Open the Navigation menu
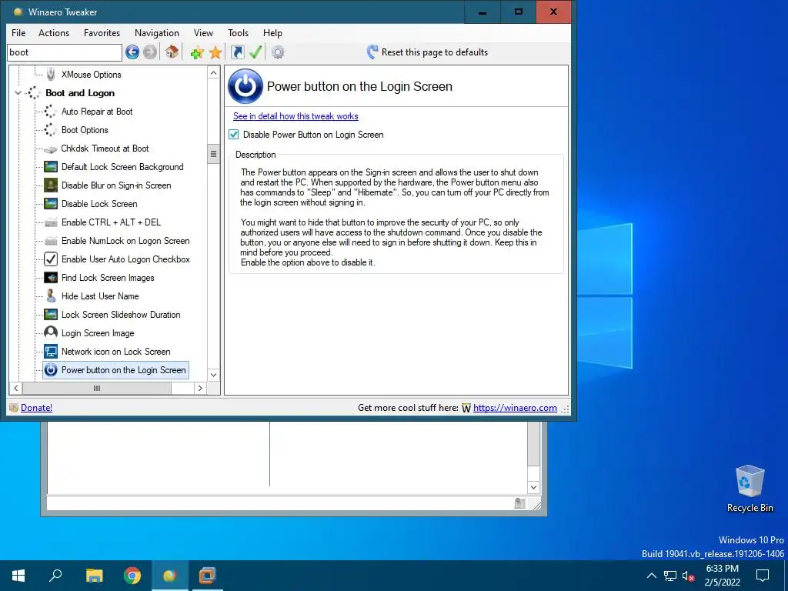 [x=157, y=33]
